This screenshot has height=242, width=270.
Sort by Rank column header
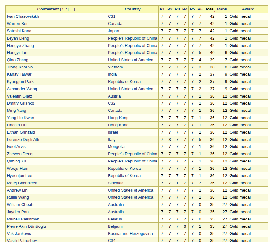coord(222,9)
